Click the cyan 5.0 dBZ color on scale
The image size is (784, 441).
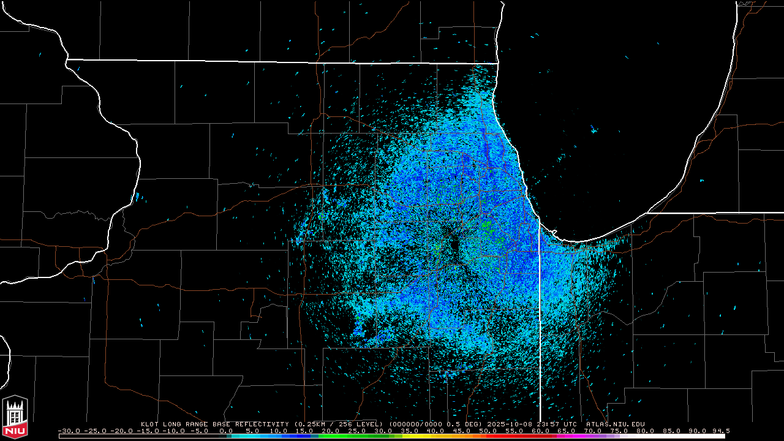[252, 436]
